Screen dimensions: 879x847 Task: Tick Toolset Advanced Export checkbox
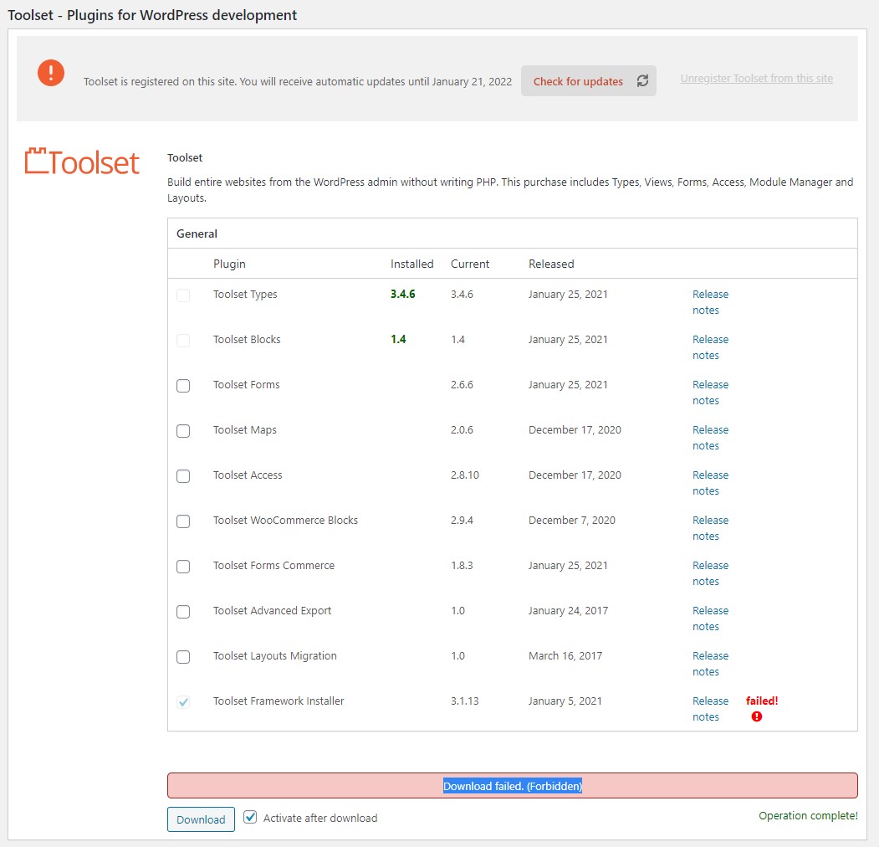[x=183, y=612]
